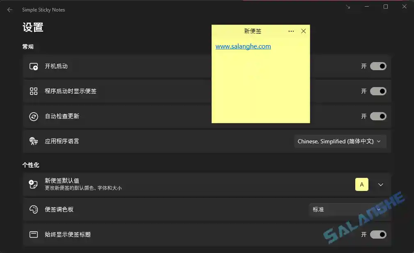Click the startup launch icon

pos(33,66)
